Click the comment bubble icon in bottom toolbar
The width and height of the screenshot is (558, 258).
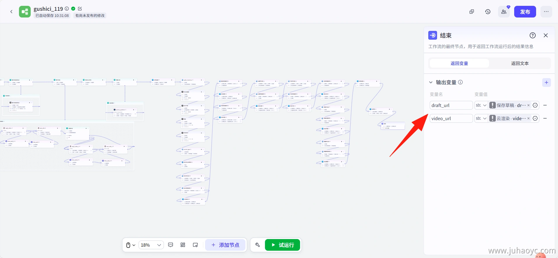coord(171,245)
